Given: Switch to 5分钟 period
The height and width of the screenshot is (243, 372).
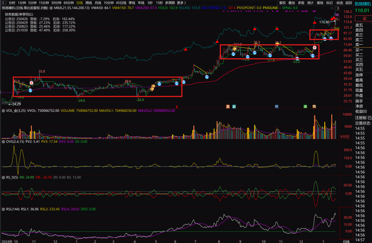Looking at the screenshot, I should (x=32, y=3).
